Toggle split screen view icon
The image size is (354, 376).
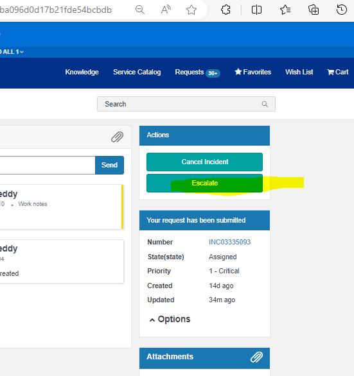point(256,10)
